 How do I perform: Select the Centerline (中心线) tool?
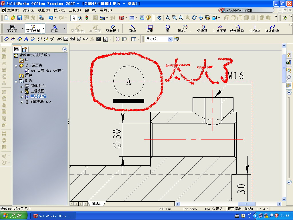254,28
